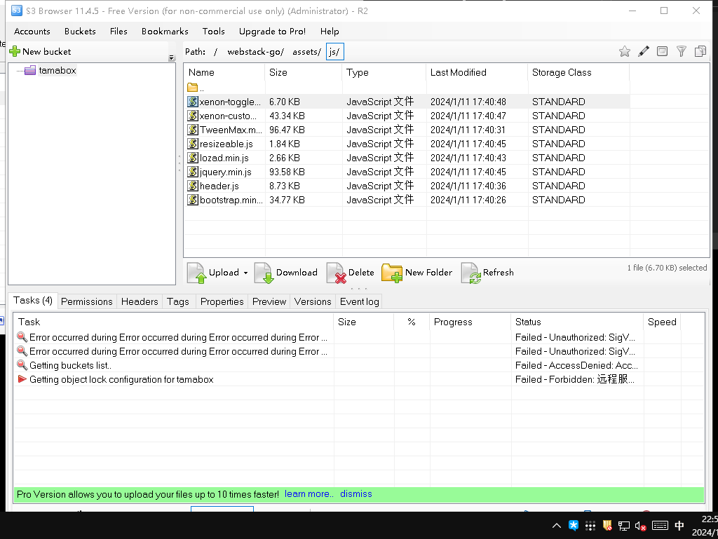This screenshot has width=718, height=539.
Task: Create a New Folder
Action: tap(417, 273)
